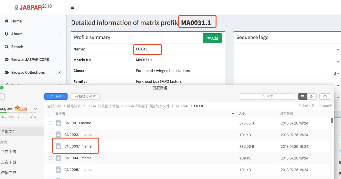This screenshot has width=341, height=179.
Task: Select file name CN0004.1.meme
Action: pos(78,158)
